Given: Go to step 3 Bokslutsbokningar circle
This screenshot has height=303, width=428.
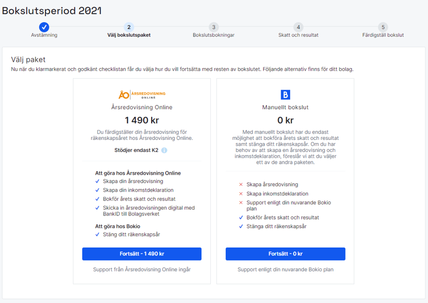Looking at the screenshot, I should click(213, 27).
